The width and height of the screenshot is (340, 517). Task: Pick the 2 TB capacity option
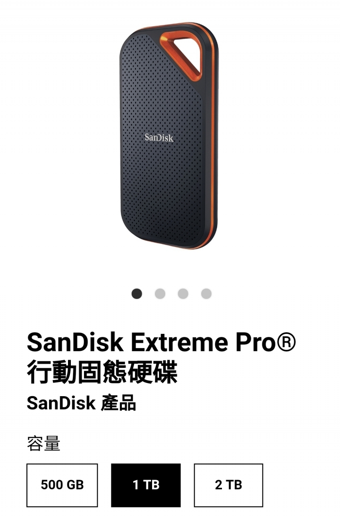[x=228, y=485]
